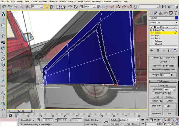Check the Split option box
This screenshot has width=179, height=126.
pos(165,106)
